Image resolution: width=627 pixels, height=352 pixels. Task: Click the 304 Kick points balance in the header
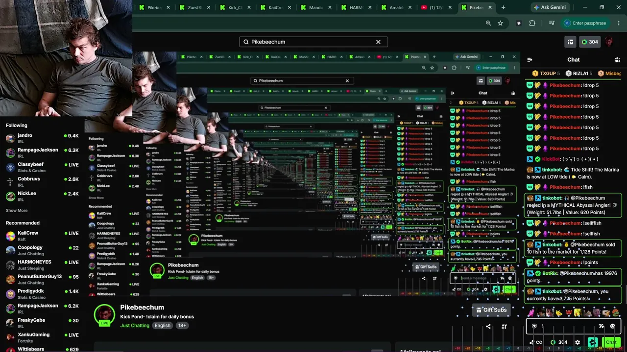pos(590,42)
